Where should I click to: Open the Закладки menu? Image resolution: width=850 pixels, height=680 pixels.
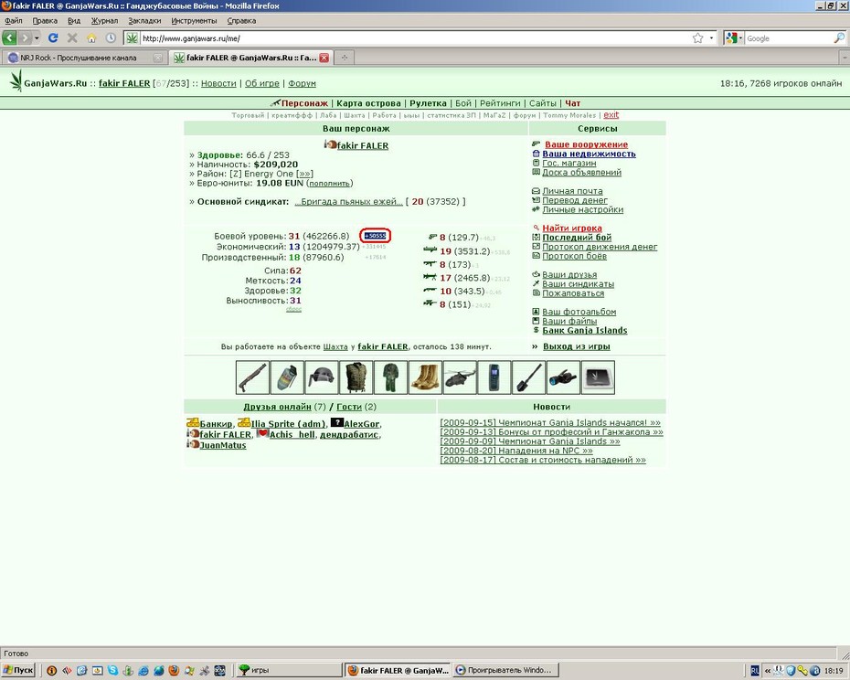click(x=144, y=21)
